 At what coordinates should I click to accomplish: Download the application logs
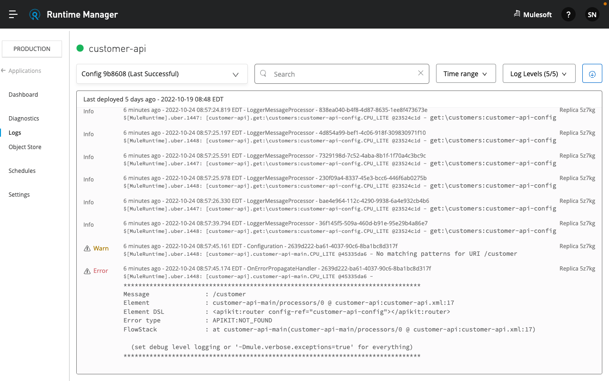point(592,73)
